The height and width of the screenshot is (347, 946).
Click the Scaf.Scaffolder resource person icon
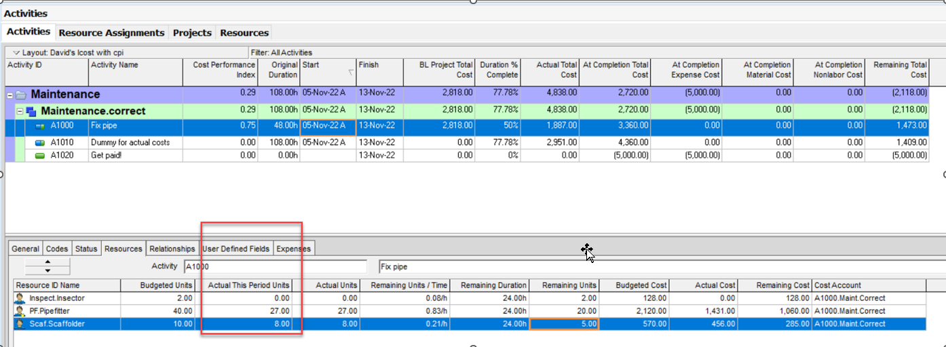point(20,324)
